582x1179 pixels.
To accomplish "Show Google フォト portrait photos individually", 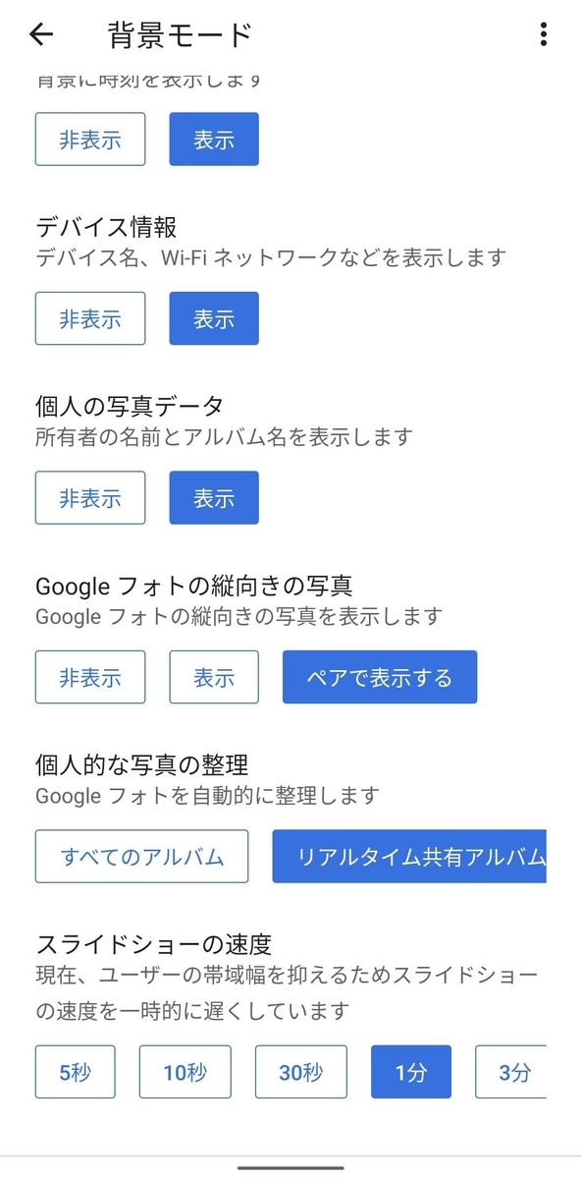I will click(213, 677).
